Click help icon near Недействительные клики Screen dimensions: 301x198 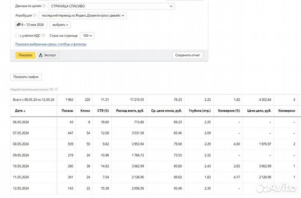coord(56,89)
